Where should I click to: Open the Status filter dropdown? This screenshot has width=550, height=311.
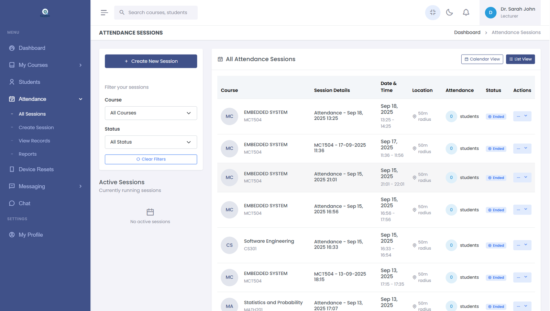click(x=151, y=142)
